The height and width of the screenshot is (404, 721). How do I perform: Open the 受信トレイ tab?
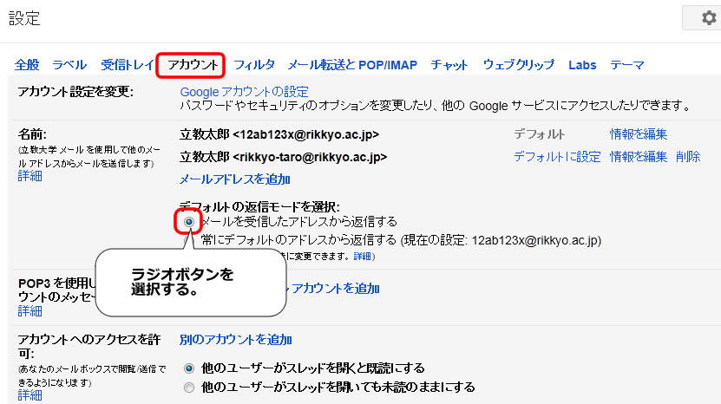[128, 65]
